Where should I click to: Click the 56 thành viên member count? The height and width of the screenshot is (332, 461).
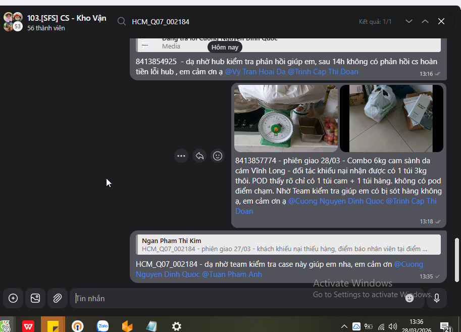pos(46,28)
